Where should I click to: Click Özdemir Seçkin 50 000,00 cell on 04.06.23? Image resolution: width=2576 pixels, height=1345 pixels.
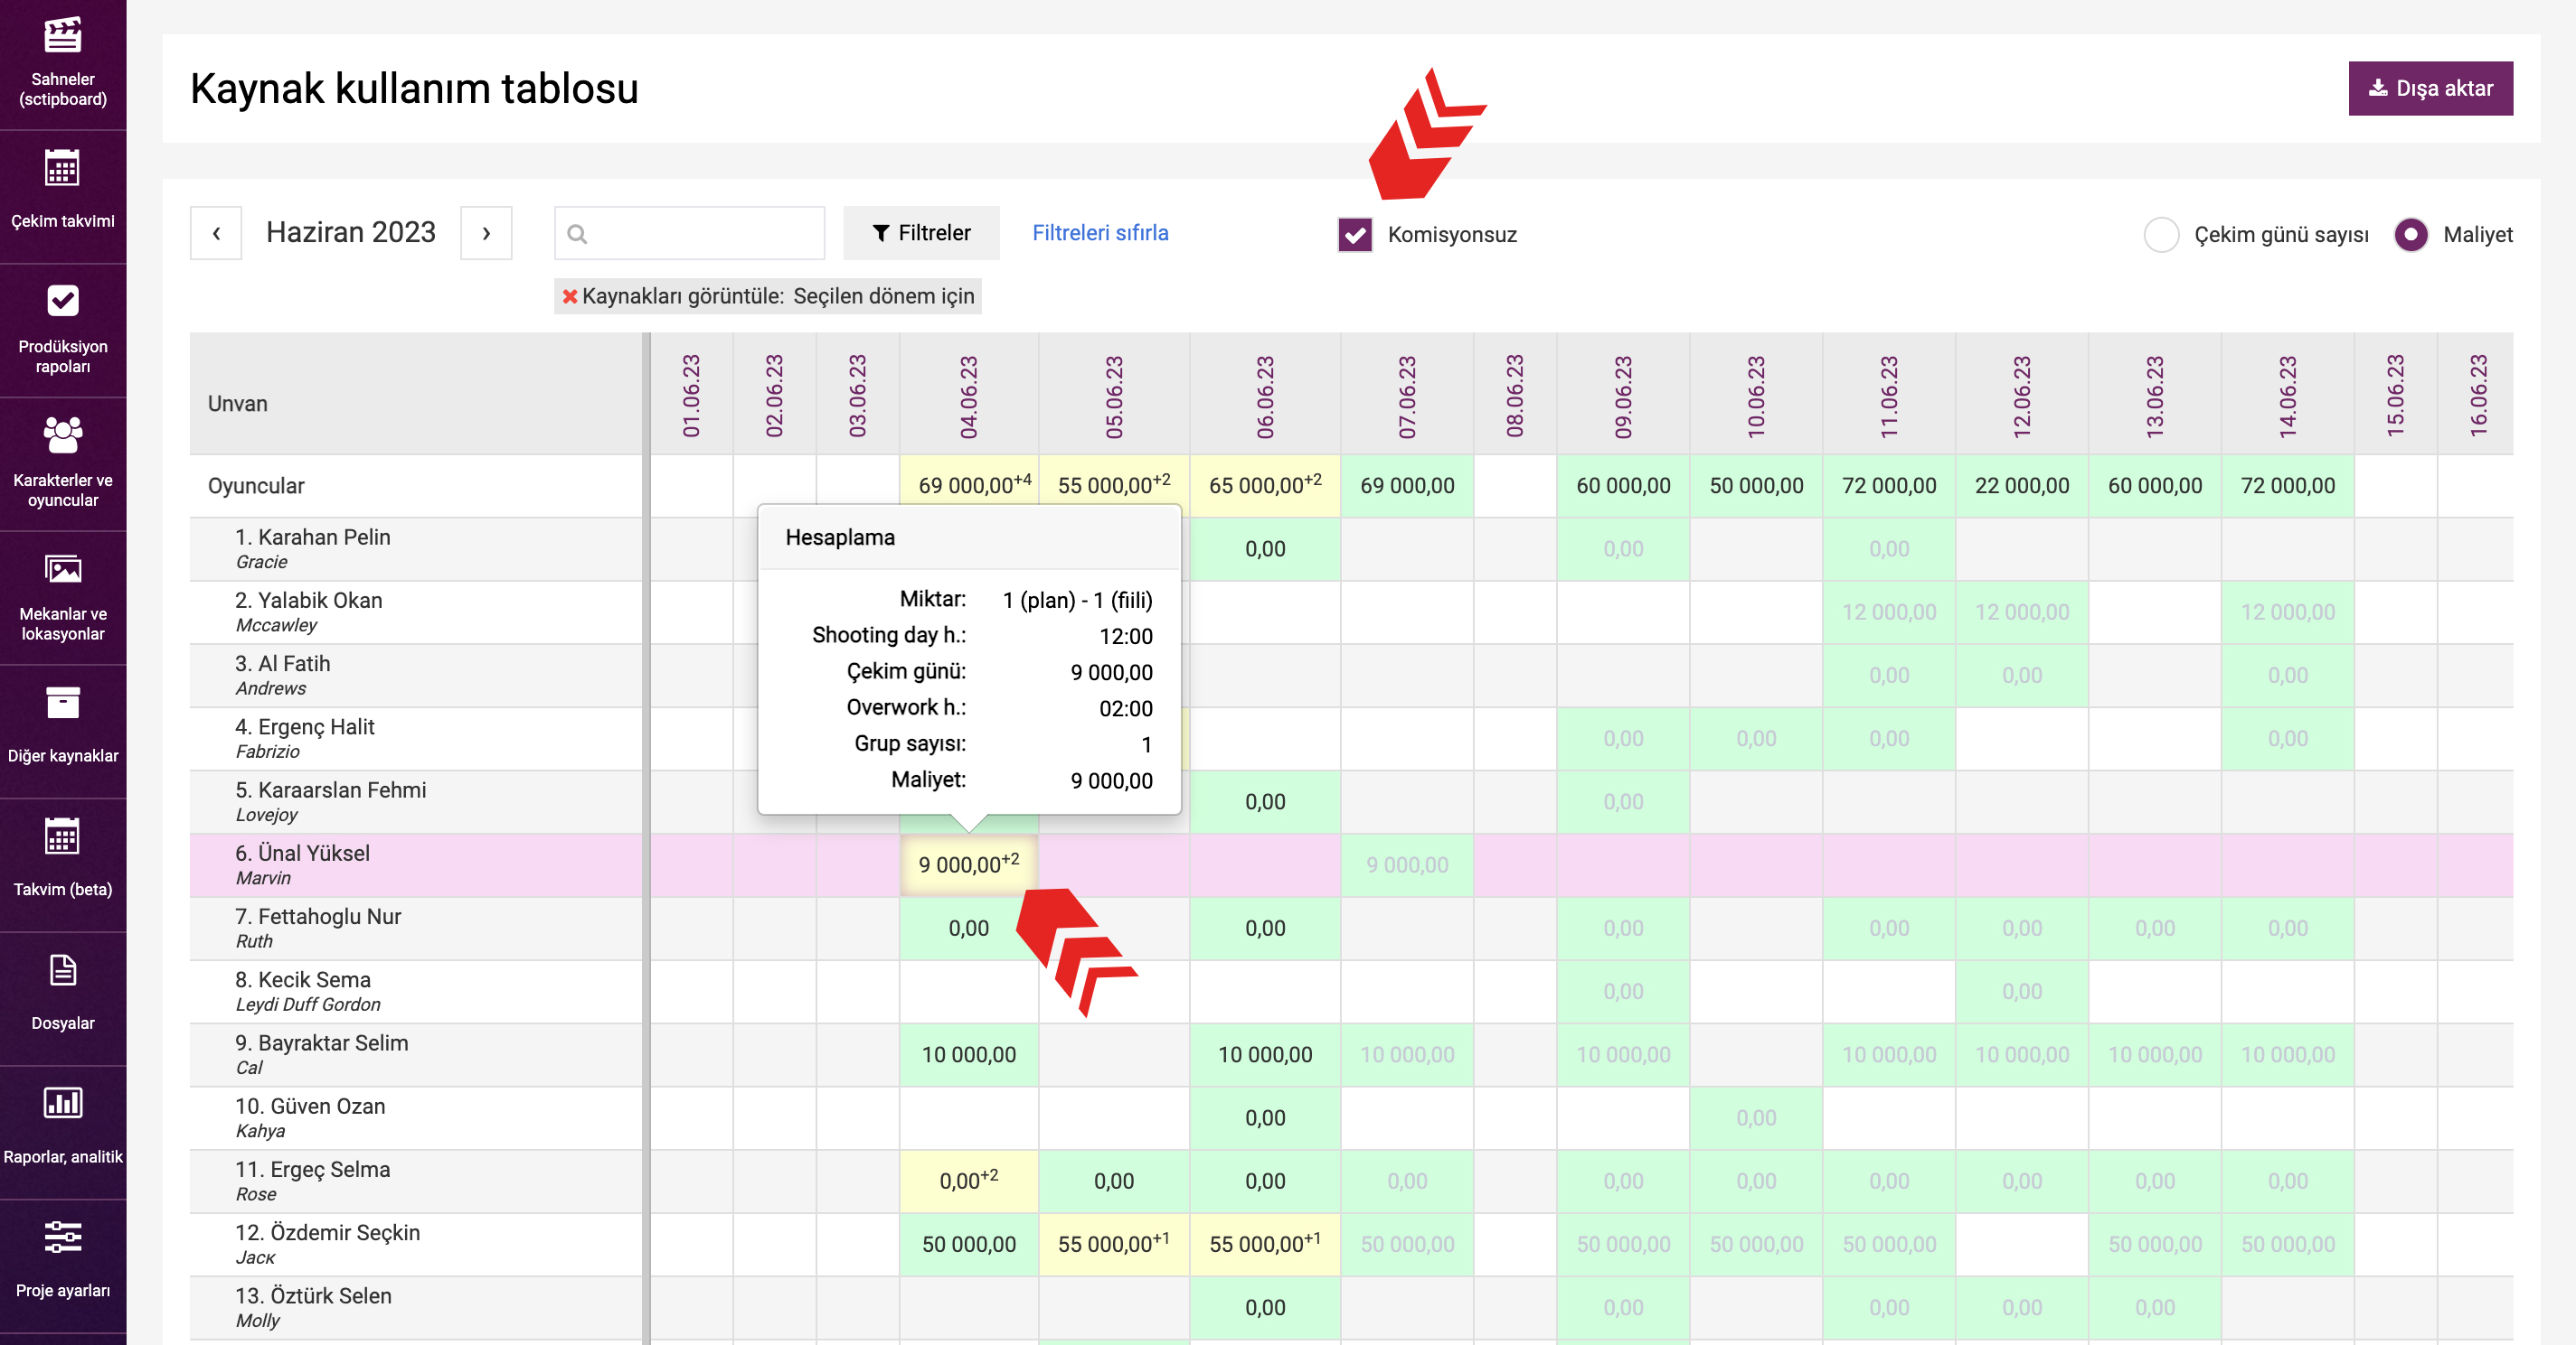[968, 1244]
